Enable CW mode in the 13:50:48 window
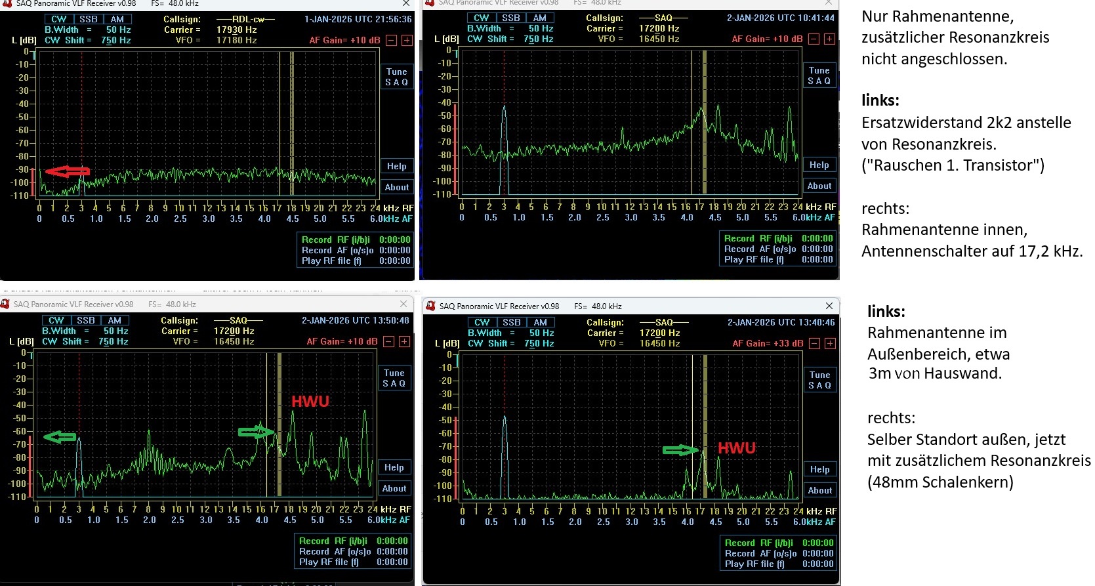Viewport: 1095px width, 586px height. coord(56,321)
